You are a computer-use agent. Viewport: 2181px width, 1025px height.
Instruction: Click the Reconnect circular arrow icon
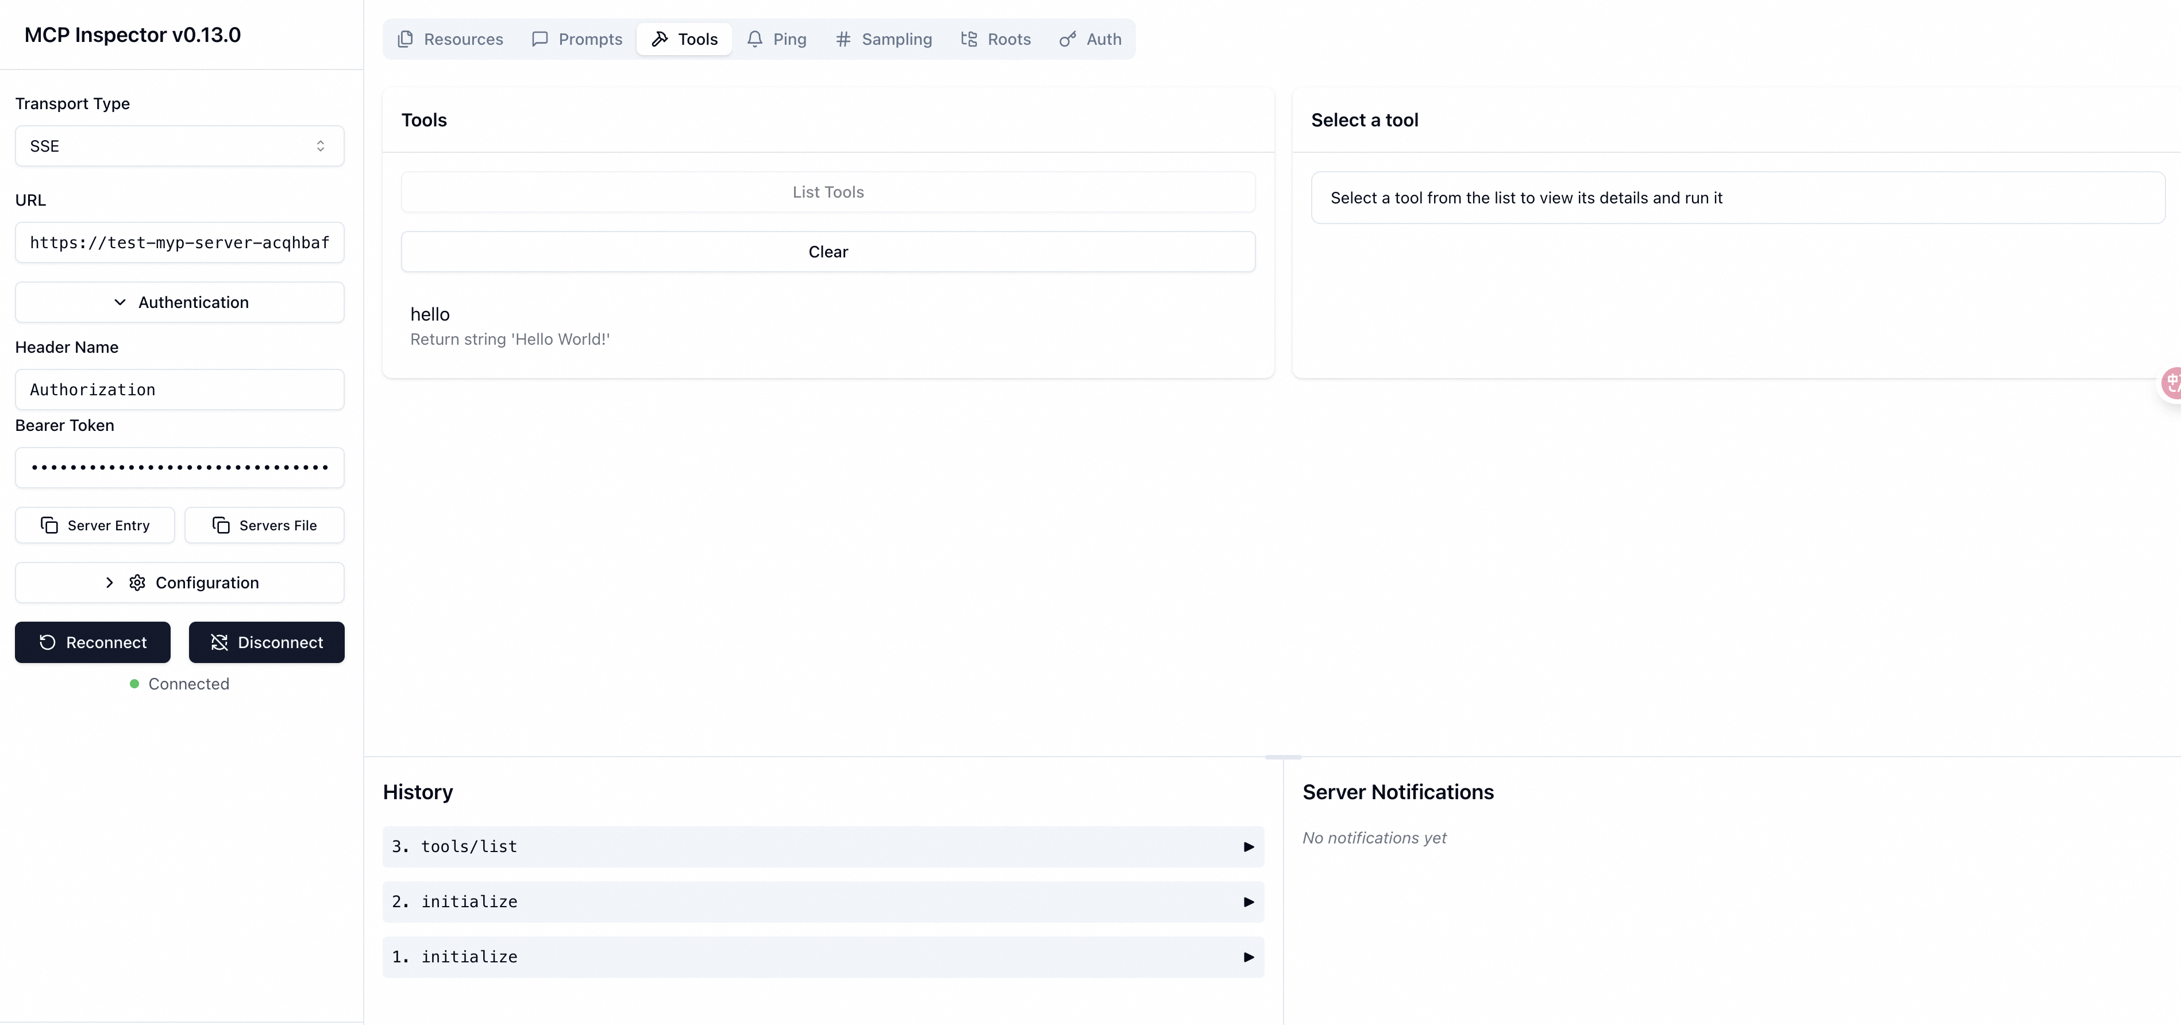coord(48,642)
